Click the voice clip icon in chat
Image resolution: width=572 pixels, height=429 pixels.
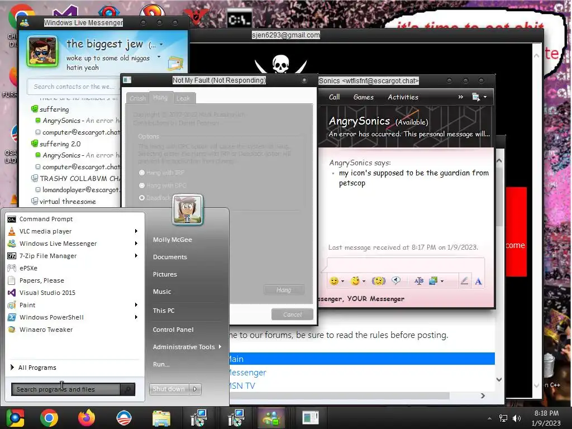click(396, 280)
